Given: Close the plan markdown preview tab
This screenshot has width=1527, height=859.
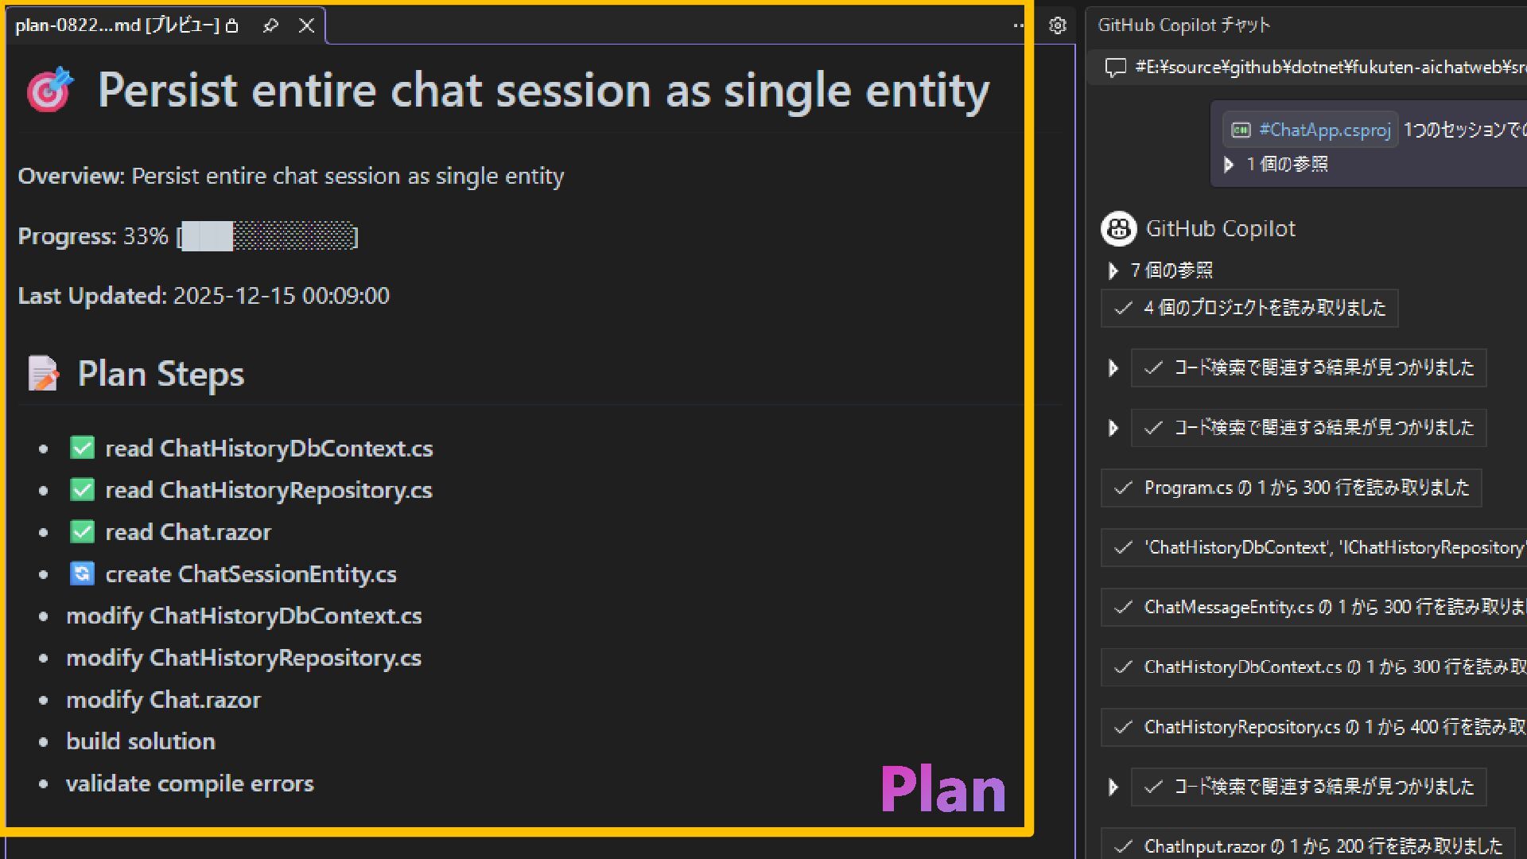Looking at the screenshot, I should (306, 25).
